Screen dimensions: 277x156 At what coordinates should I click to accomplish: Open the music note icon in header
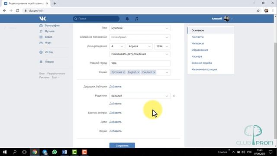click(x=137, y=19)
